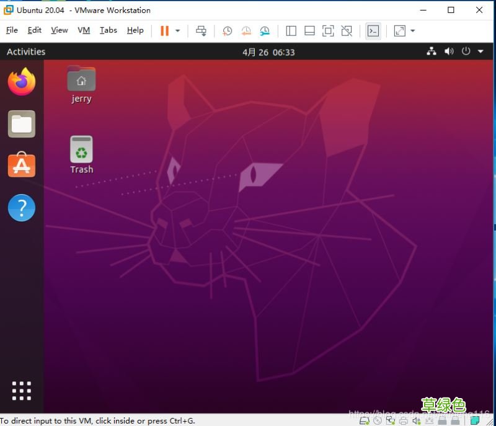
Task: Click the hard disk status bar icon
Action: 365,421
